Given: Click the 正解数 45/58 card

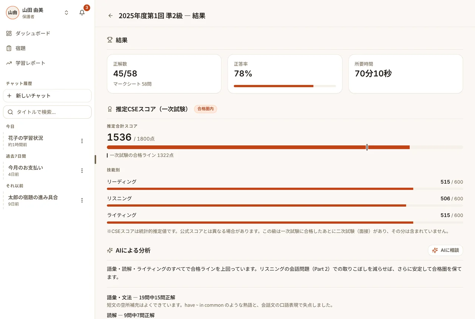Looking at the screenshot, I should [x=164, y=74].
